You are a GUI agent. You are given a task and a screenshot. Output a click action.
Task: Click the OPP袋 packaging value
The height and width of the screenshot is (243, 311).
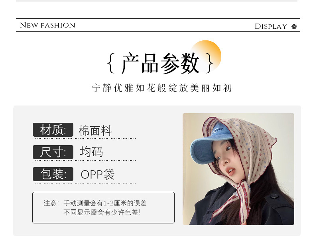click(x=98, y=174)
